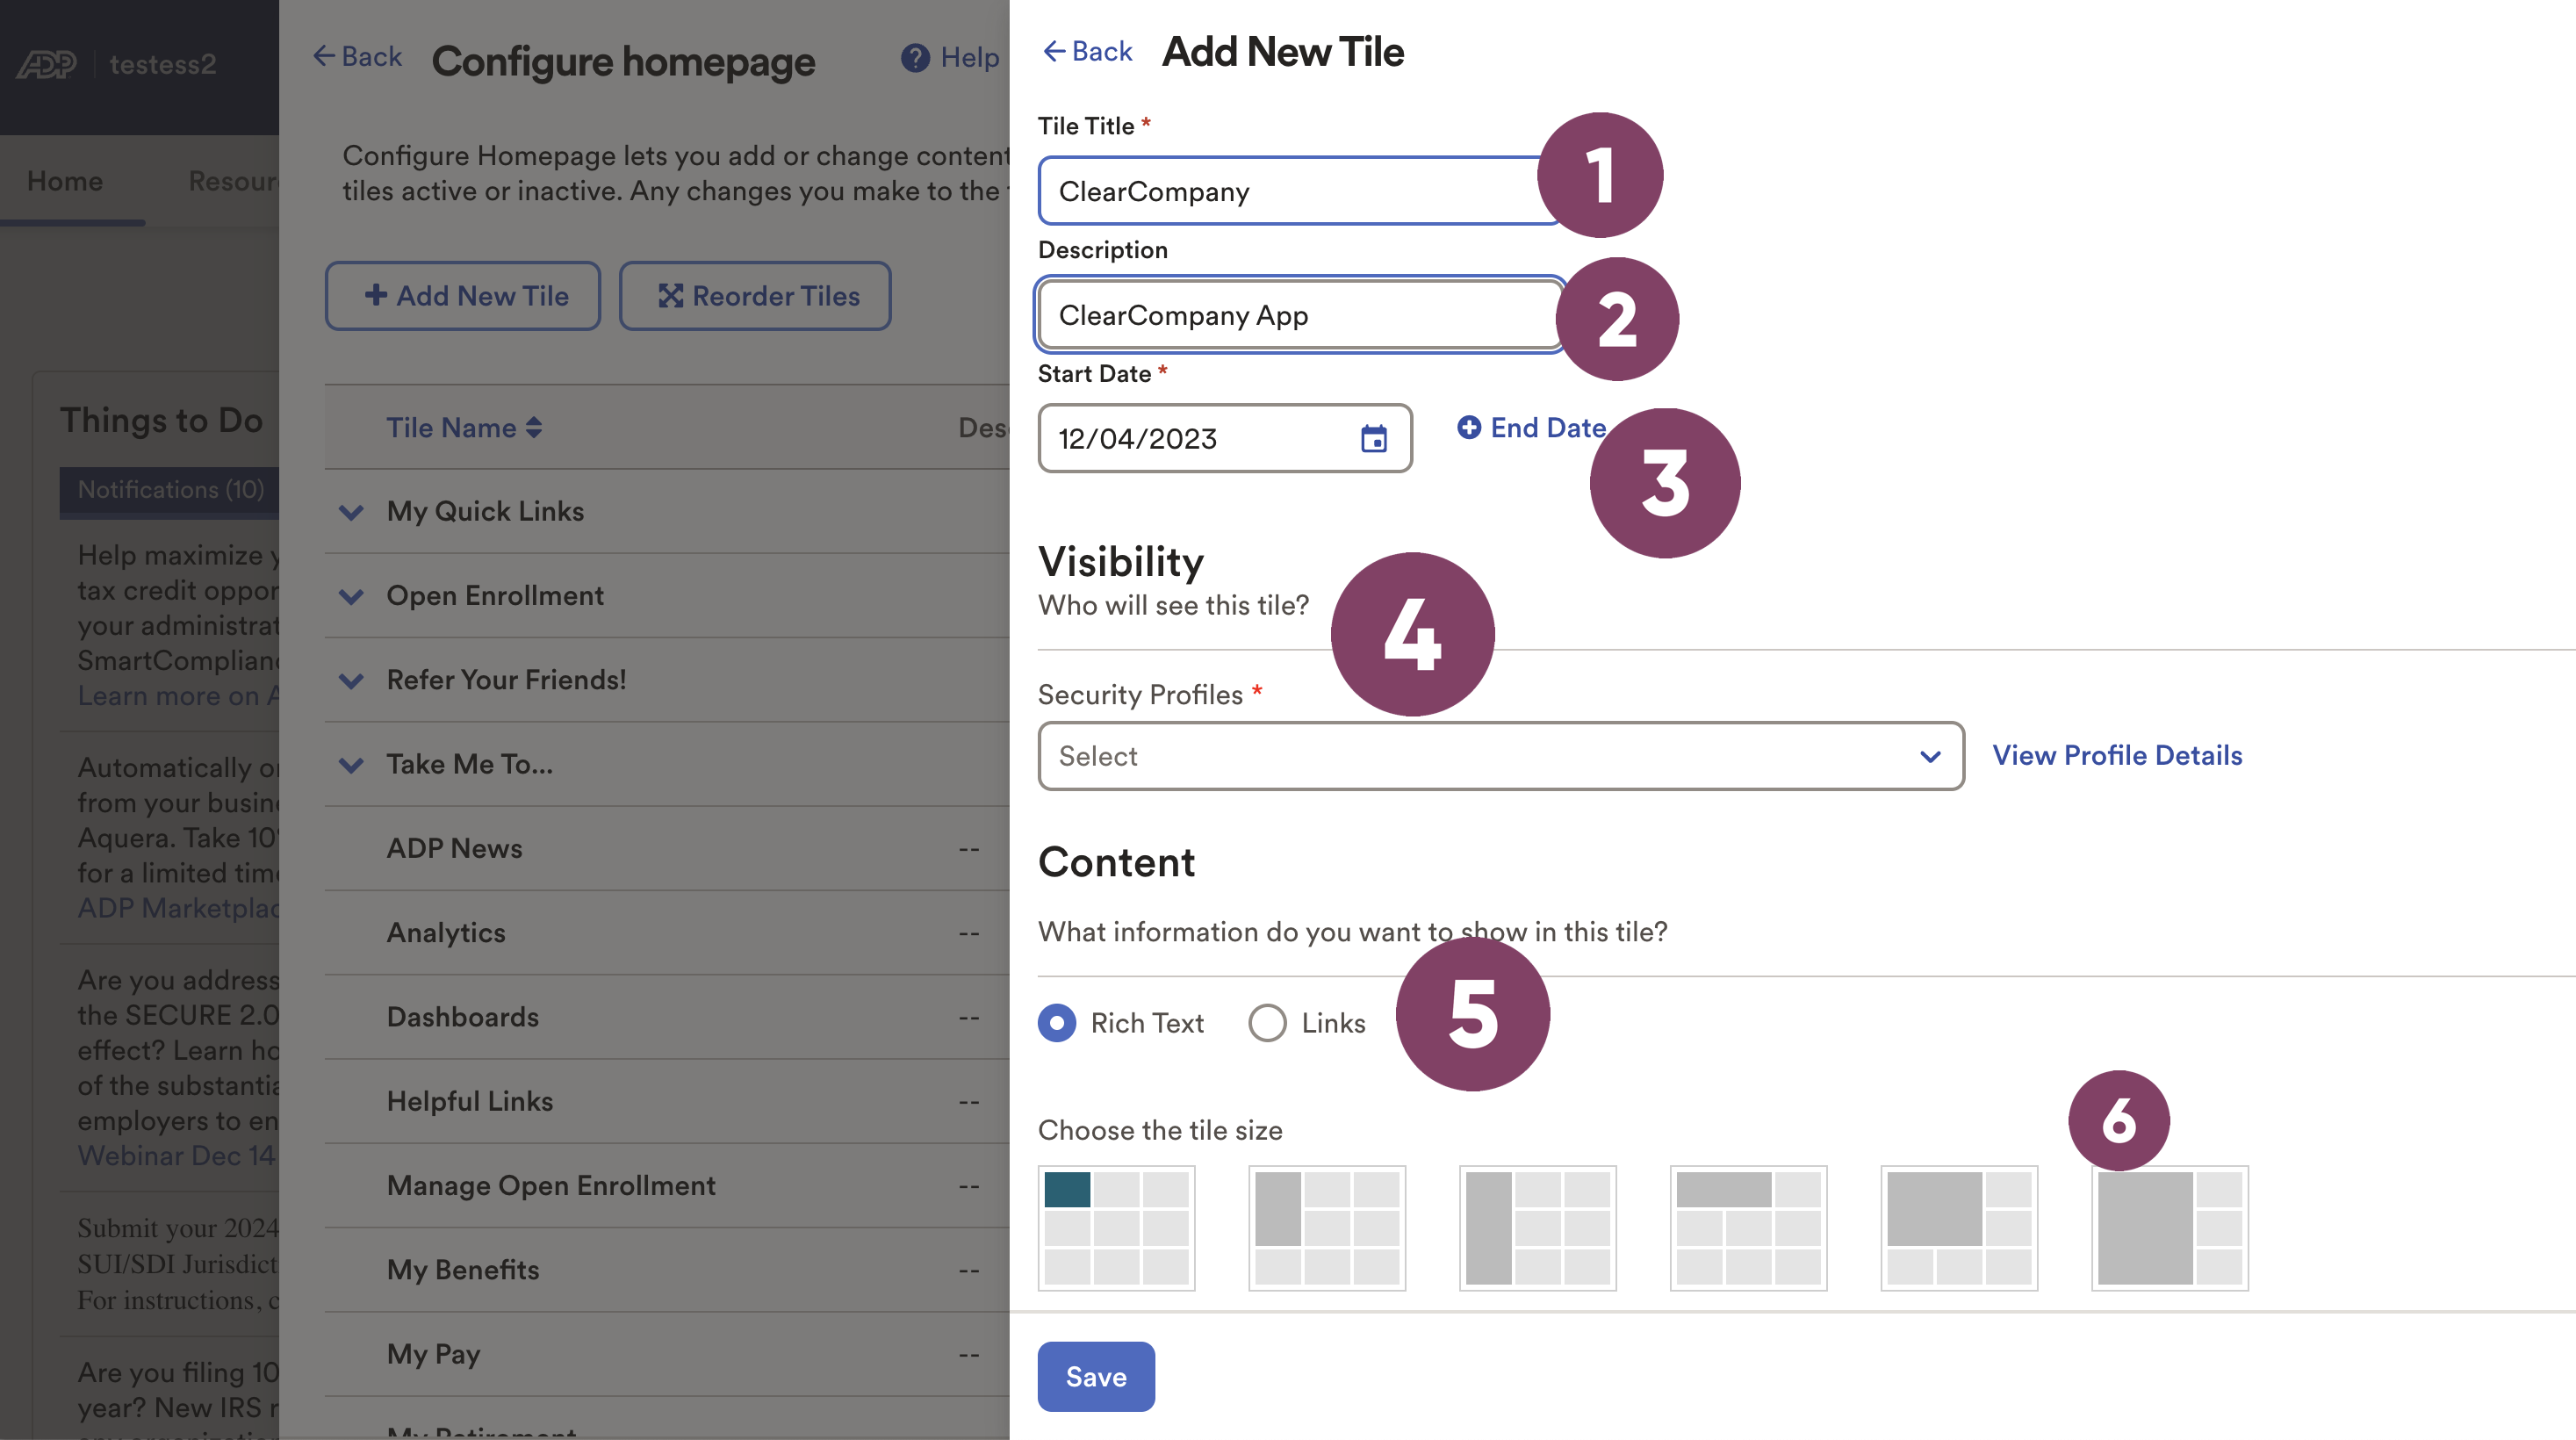Go Back from Add New Tile panel
This screenshot has width=2576, height=1440.
[1087, 51]
